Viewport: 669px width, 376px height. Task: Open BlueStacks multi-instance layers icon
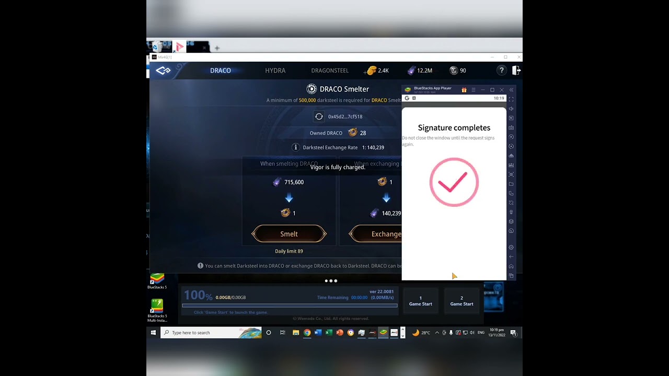(511, 221)
